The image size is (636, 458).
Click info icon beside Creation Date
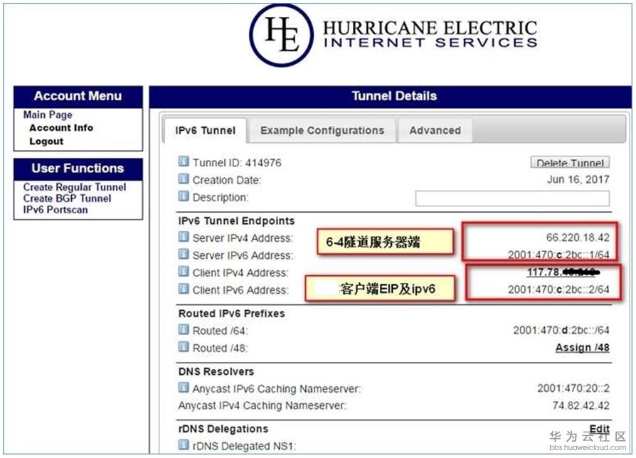click(184, 179)
